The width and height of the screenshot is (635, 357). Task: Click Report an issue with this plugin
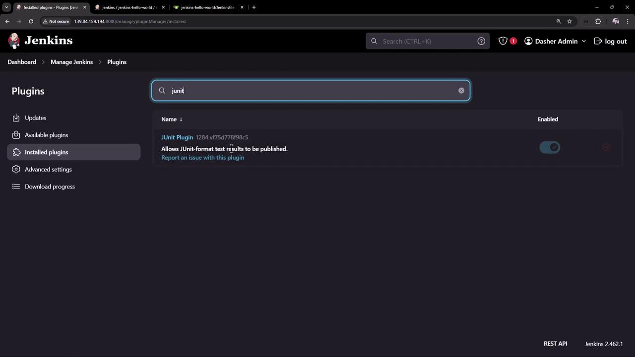(x=202, y=158)
